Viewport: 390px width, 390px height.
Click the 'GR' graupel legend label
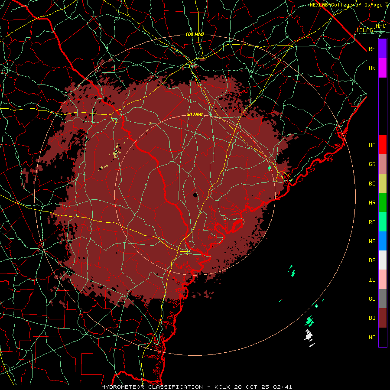(372, 164)
